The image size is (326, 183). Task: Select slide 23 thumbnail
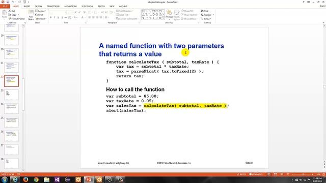click(x=11, y=95)
